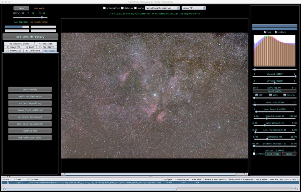
Task: Click the CPU threads slider
Action: 31,18
